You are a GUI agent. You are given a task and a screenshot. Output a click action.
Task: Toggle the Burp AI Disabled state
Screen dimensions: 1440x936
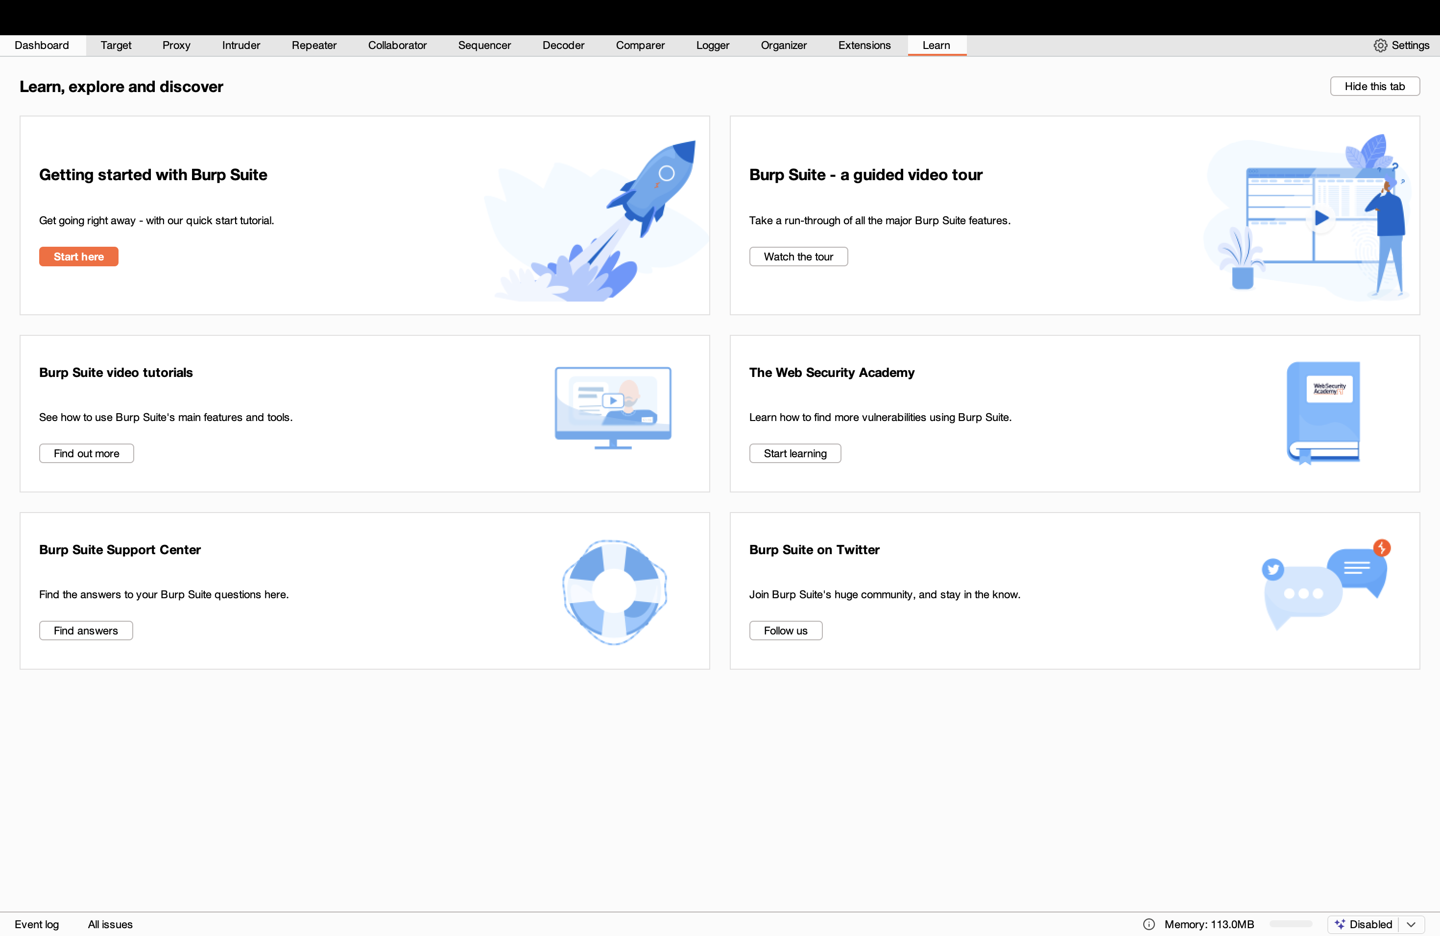[1370, 924]
